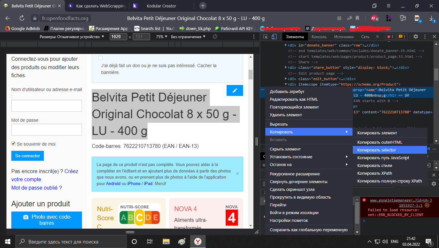Show more DevTools tabs with the chevron
439x248 pixels.
[x=377, y=37]
